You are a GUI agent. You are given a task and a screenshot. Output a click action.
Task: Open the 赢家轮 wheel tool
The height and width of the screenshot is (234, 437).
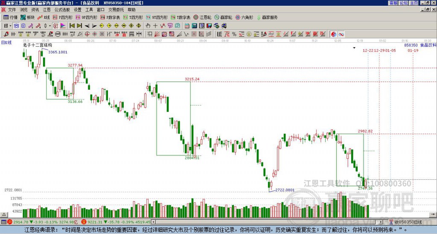pos(223,17)
